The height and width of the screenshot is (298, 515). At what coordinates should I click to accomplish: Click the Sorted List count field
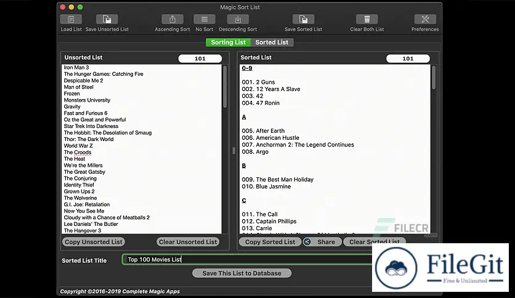pos(408,58)
